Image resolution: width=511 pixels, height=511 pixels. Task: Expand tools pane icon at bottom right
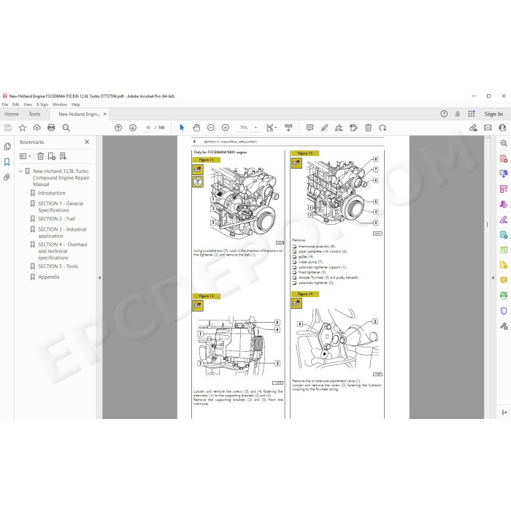point(504,412)
